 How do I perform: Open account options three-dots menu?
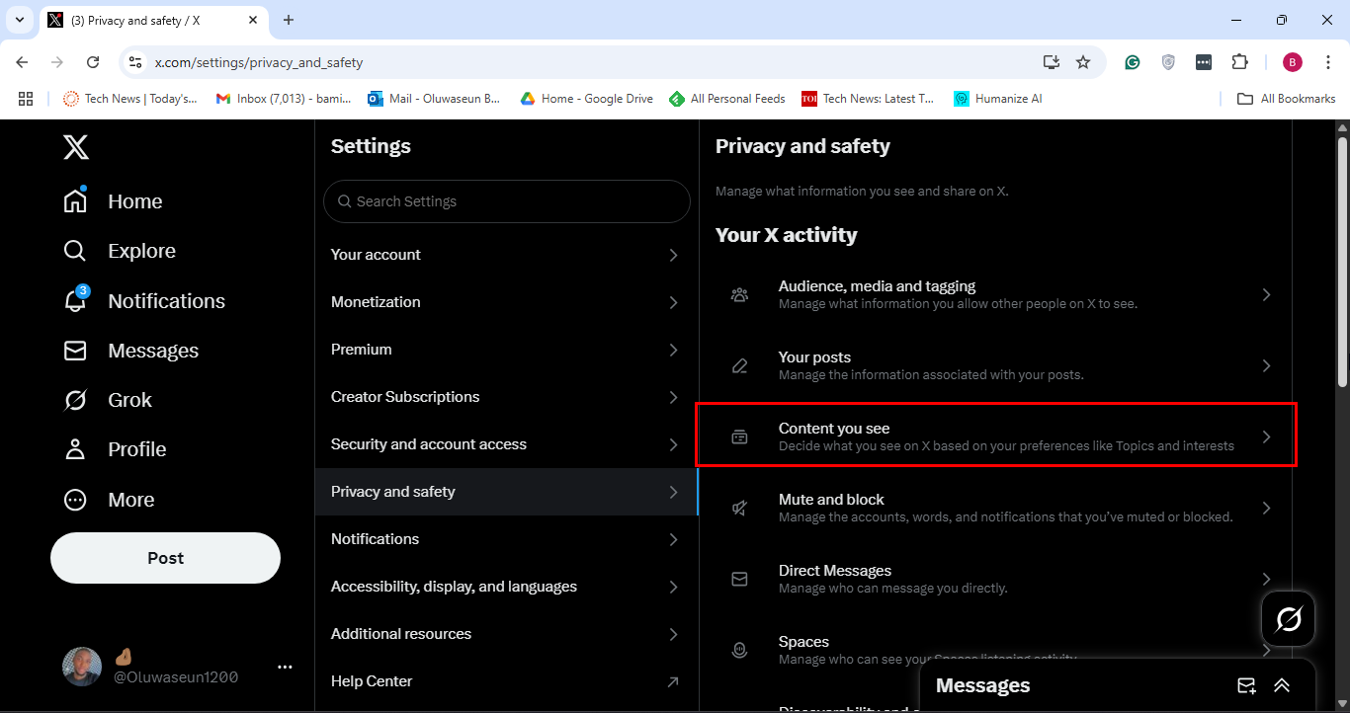click(285, 667)
